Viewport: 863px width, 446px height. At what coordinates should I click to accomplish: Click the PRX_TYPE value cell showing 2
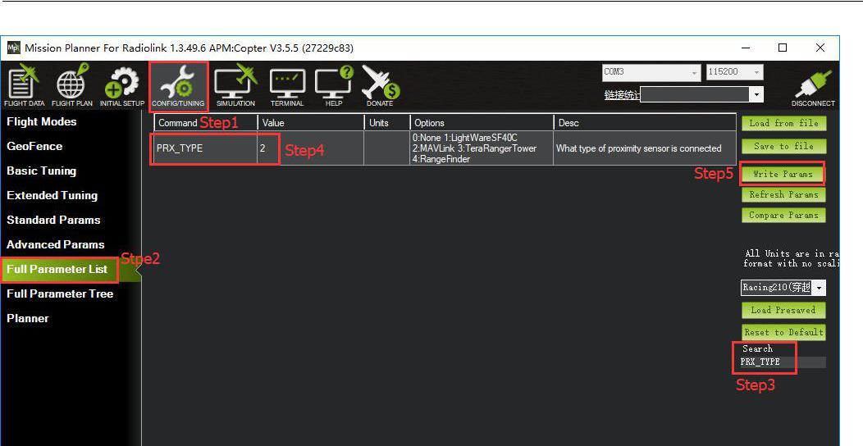point(310,148)
